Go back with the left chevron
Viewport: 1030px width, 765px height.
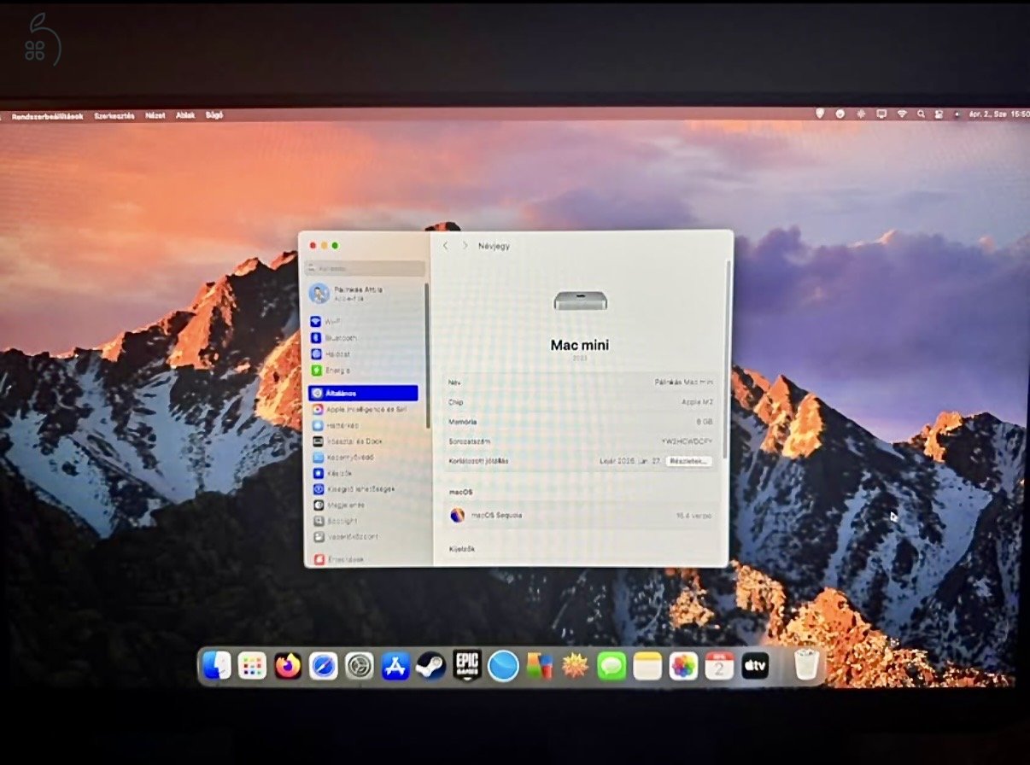click(x=445, y=246)
